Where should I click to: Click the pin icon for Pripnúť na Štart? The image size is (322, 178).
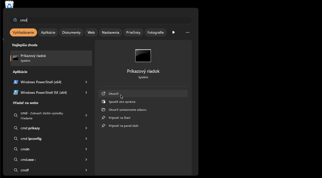pyautogui.click(x=103, y=118)
